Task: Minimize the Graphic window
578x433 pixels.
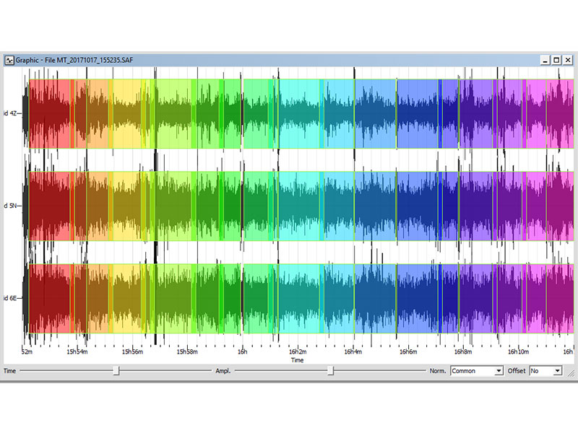Action: (x=546, y=60)
